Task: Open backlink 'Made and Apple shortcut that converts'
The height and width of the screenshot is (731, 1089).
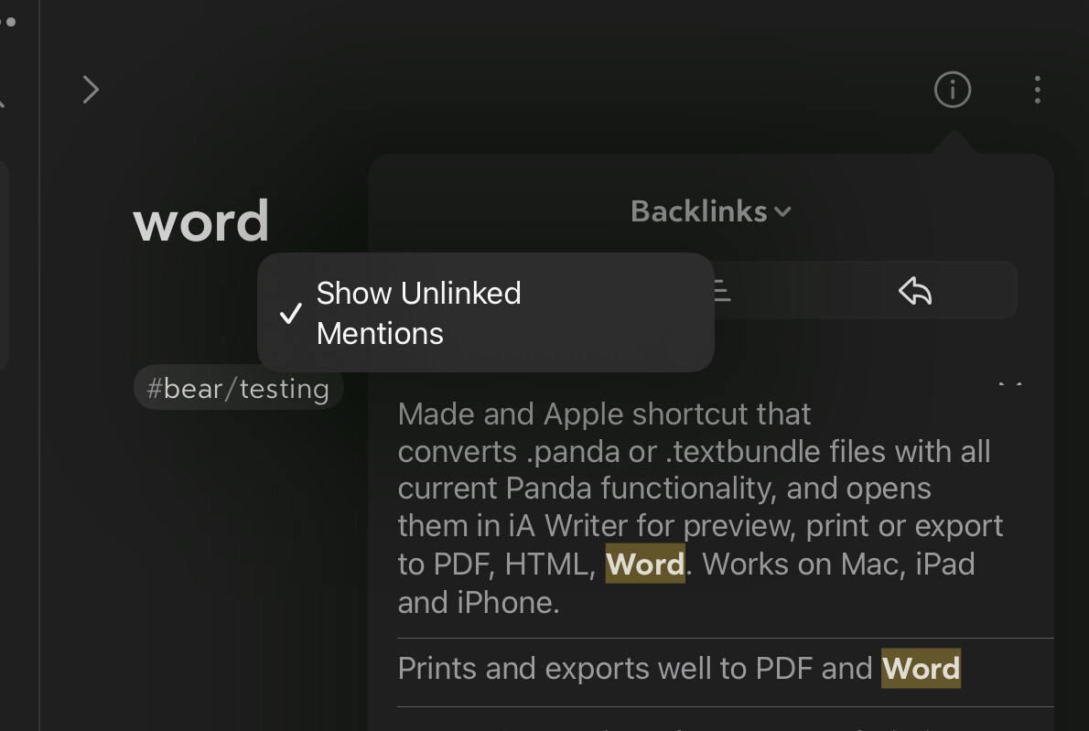Action: [725, 508]
